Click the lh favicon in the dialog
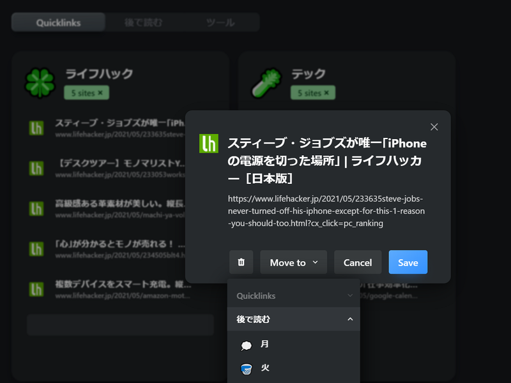This screenshot has width=511, height=383. [x=209, y=143]
